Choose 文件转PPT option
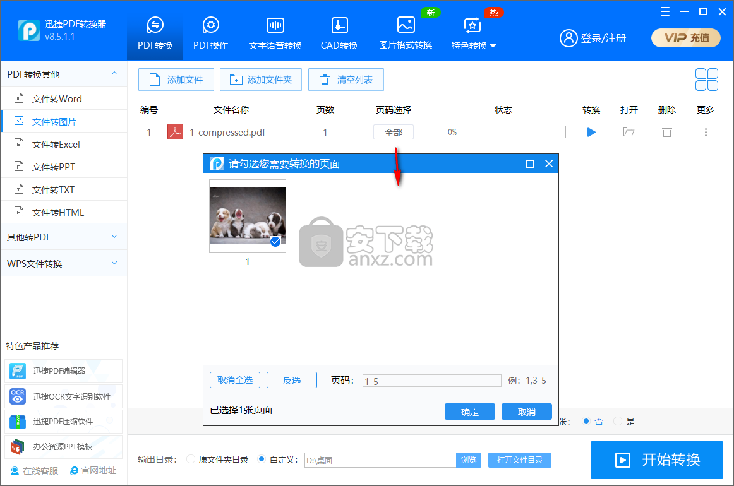734x486 pixels. tap(64, 167)
